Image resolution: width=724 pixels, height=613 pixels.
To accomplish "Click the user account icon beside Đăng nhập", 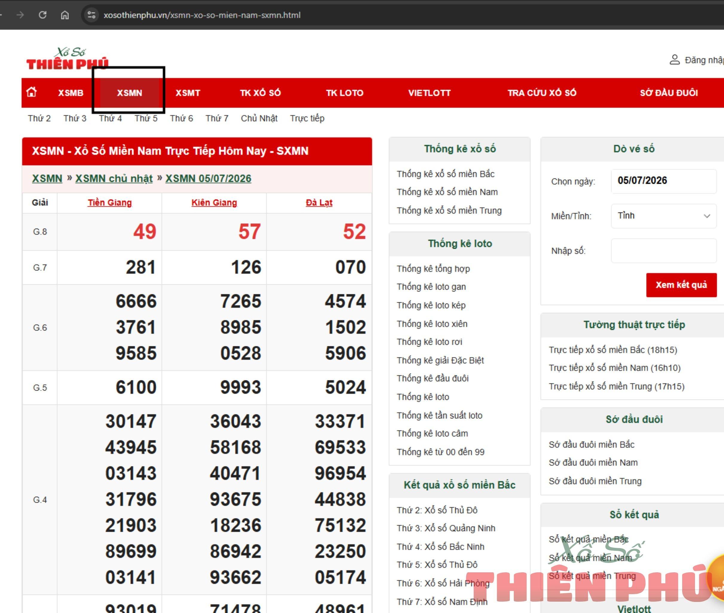I will pos(674,60).
